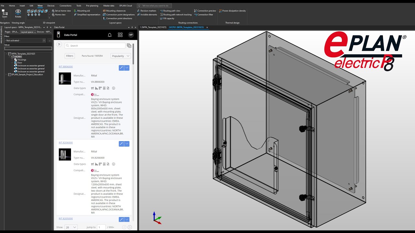The width and height of the screenshot is (415, 233).
Task: Toggle Simplified representation
Action: pyautogui.click(x=87, y=15)
